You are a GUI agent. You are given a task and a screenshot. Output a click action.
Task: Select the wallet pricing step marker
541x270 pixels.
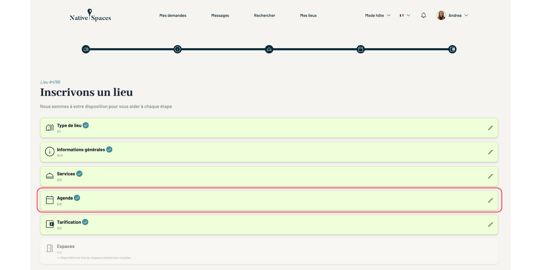[x=452, y=49]
